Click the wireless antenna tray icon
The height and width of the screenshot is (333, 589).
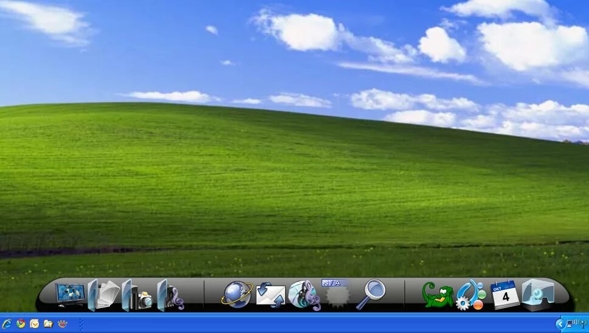point(583,323)
